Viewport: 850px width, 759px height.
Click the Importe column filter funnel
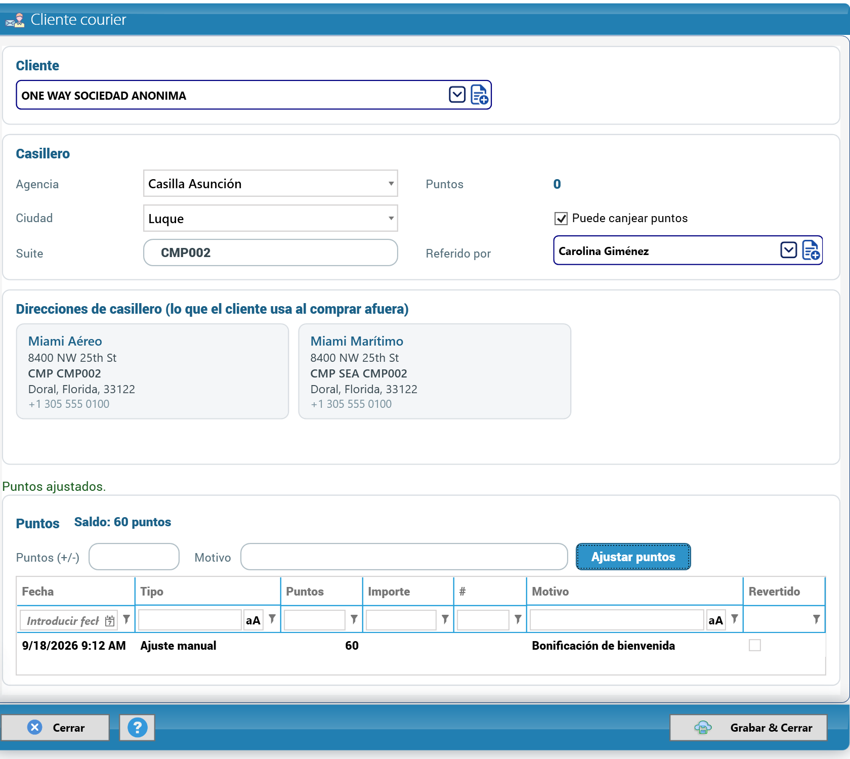(x=445, y=619)
